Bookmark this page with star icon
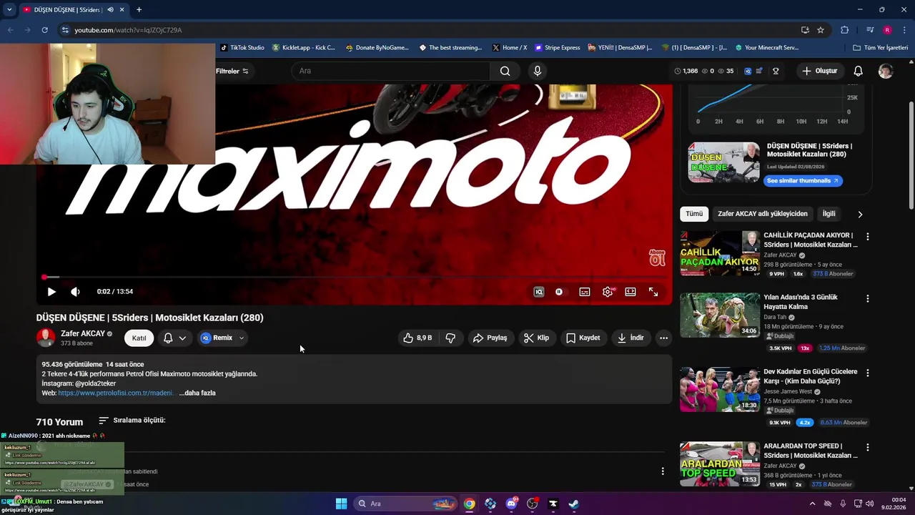915x515 pixels. pyautogui.click(x=821, y=30)
